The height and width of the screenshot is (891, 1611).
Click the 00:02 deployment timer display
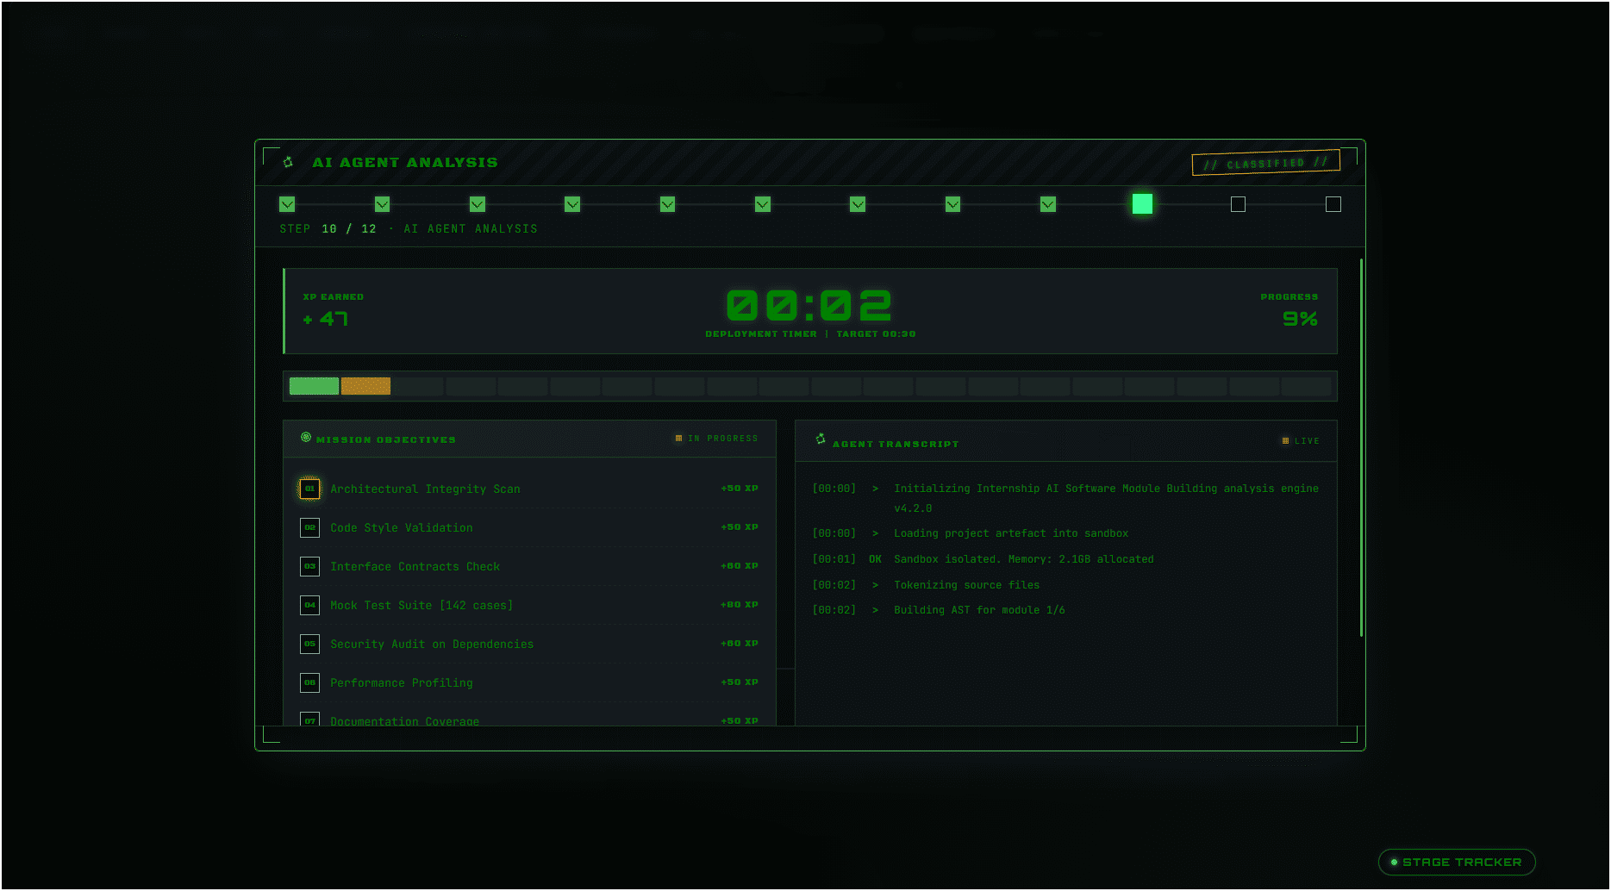pos(809,306)
